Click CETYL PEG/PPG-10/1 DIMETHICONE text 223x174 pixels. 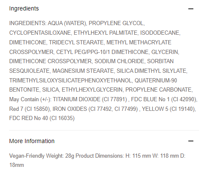(102, 52)
